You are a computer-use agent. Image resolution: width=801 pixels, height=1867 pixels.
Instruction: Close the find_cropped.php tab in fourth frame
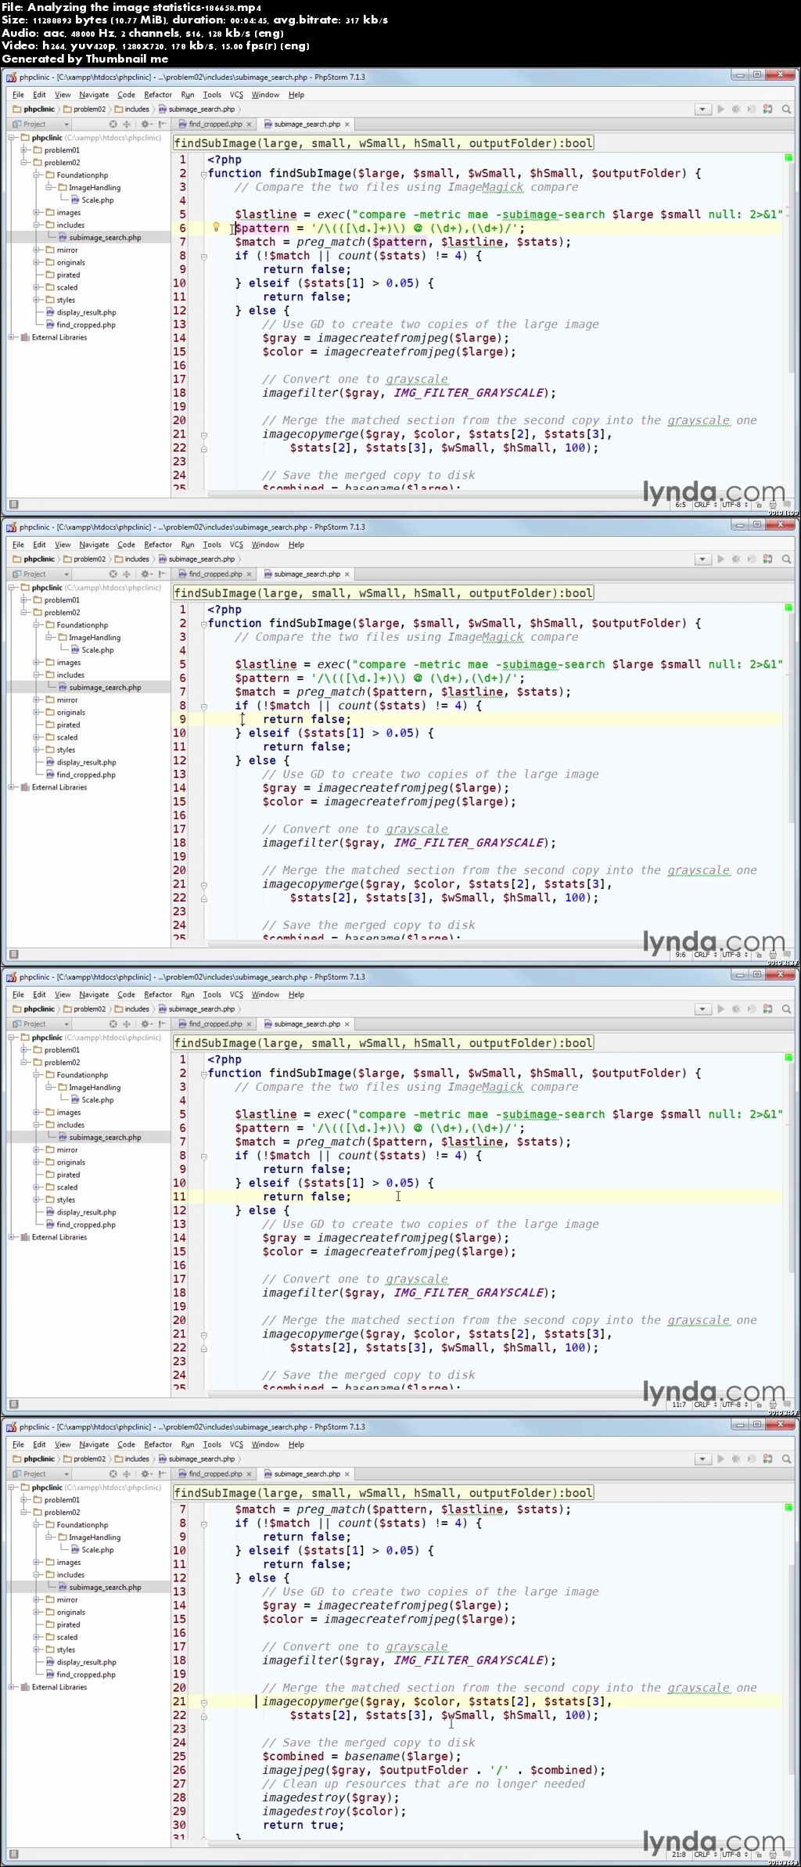tap(250, 1474)
